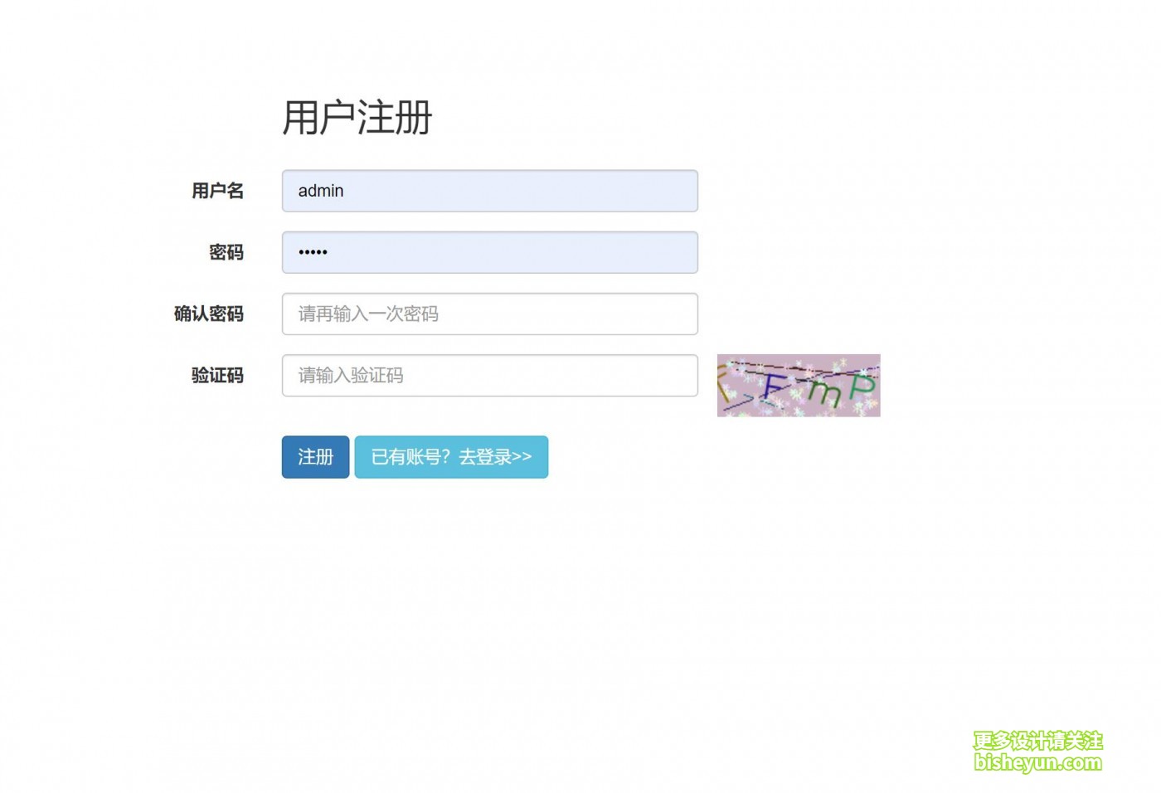This screenshot has height=793, width=1161.
Task: Click the 用户名 input containing admin
Action: pos(489,191)
